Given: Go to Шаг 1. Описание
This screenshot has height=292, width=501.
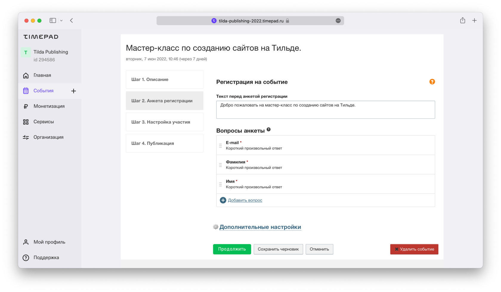Looking at the screenshot, I should coord(165,79).
